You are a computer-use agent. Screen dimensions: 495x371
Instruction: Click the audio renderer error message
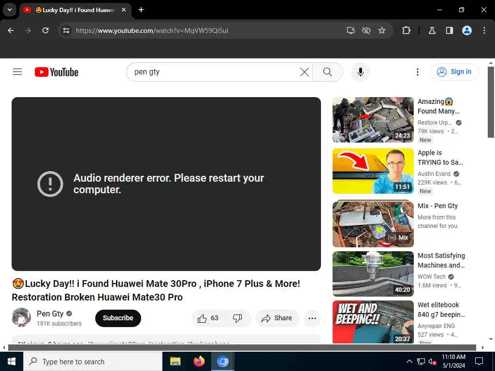(169, 184)
